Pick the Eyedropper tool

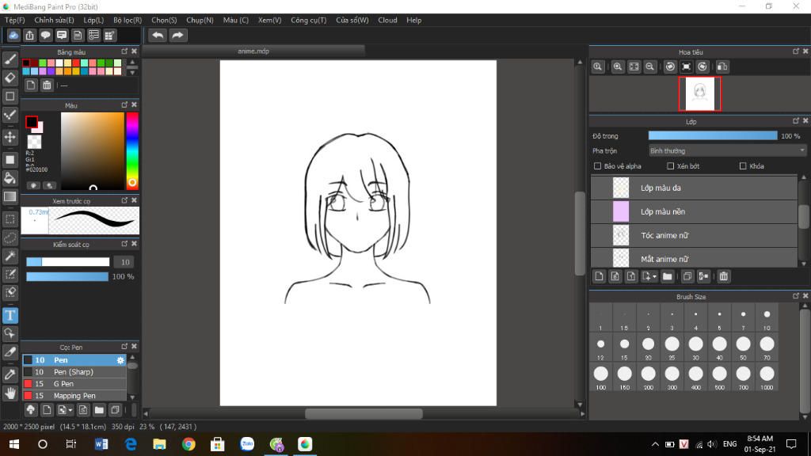10,374
